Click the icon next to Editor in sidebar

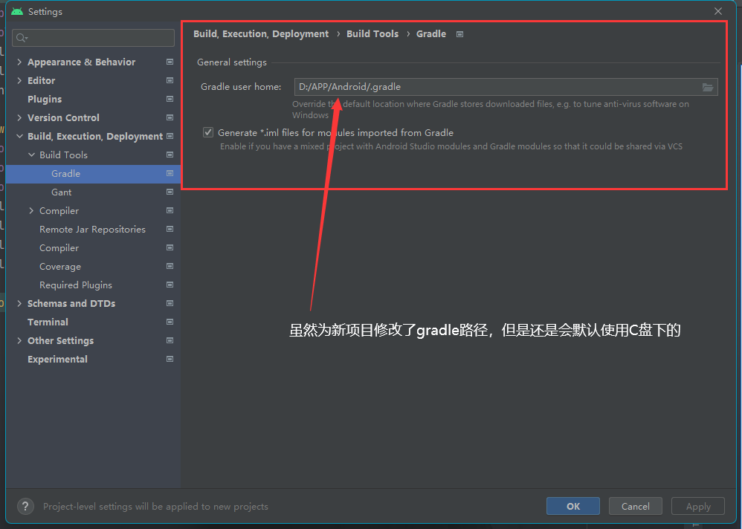click(170, 80)
